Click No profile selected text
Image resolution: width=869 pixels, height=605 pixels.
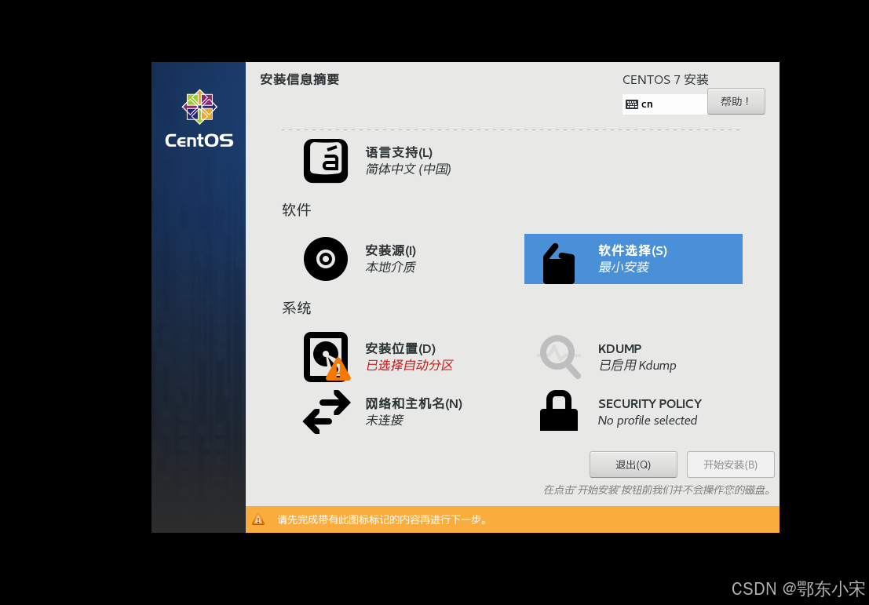click(648, 420)
